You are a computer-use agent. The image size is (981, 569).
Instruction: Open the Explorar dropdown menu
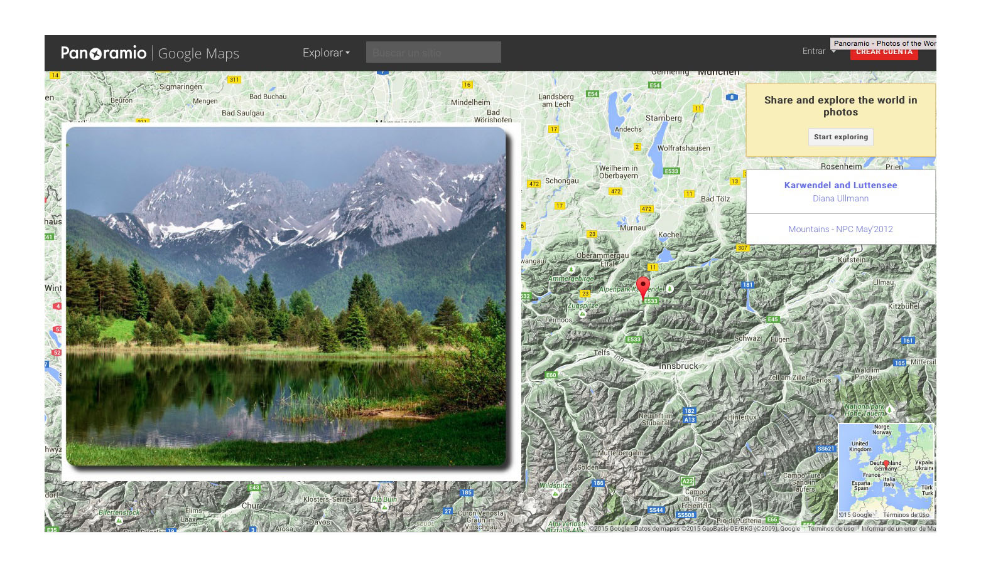click(326, 53)
